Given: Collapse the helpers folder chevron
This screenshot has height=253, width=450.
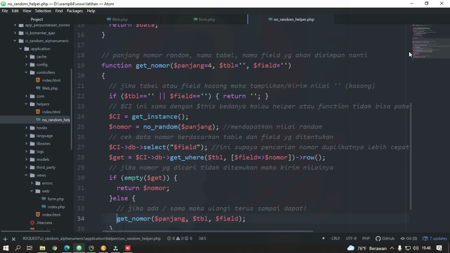Looking at the screenshot, I should pyautogui.click(x=26, y=104).
